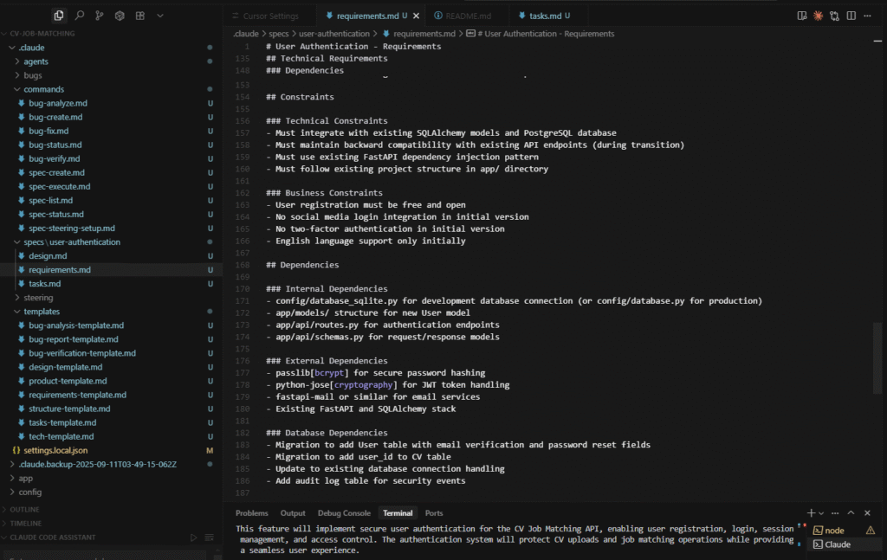Select the Terminal panel tab
This screenshot has height=560, width=887.
coord(398,513)
